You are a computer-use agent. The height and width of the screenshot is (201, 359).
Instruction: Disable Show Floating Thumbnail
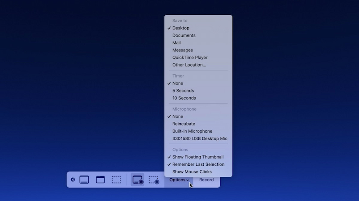point(198,157)
